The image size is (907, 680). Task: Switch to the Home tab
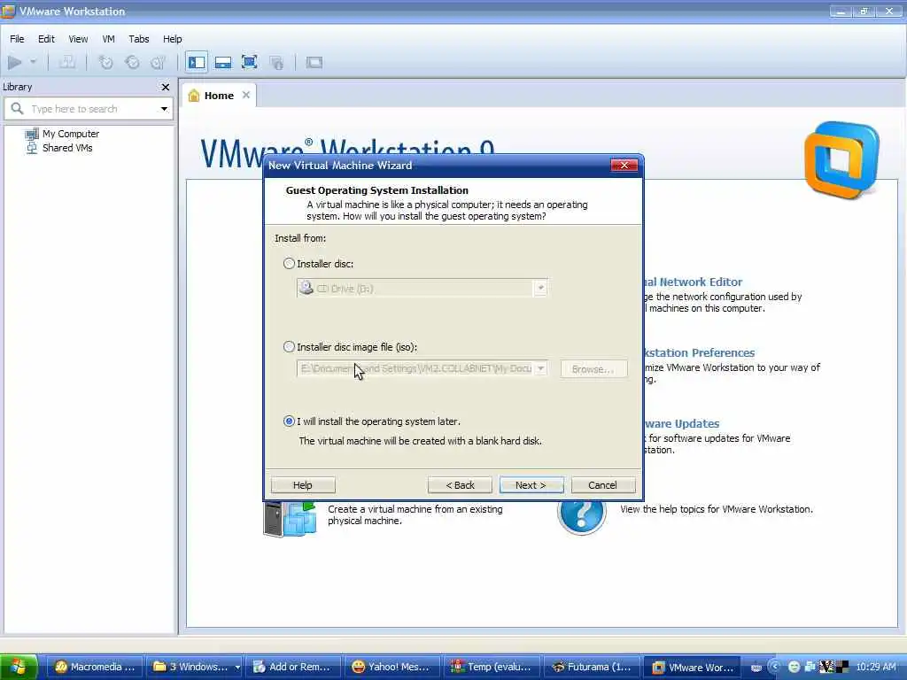218,96
